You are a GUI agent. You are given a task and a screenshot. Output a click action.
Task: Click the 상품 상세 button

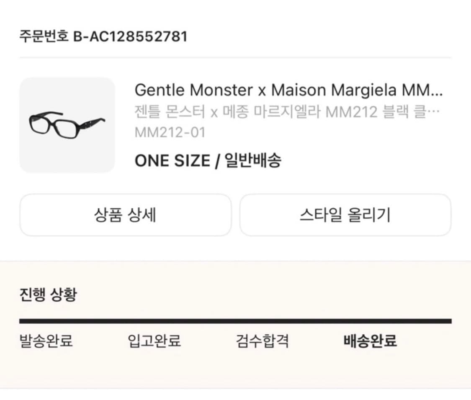coord(126,215)
